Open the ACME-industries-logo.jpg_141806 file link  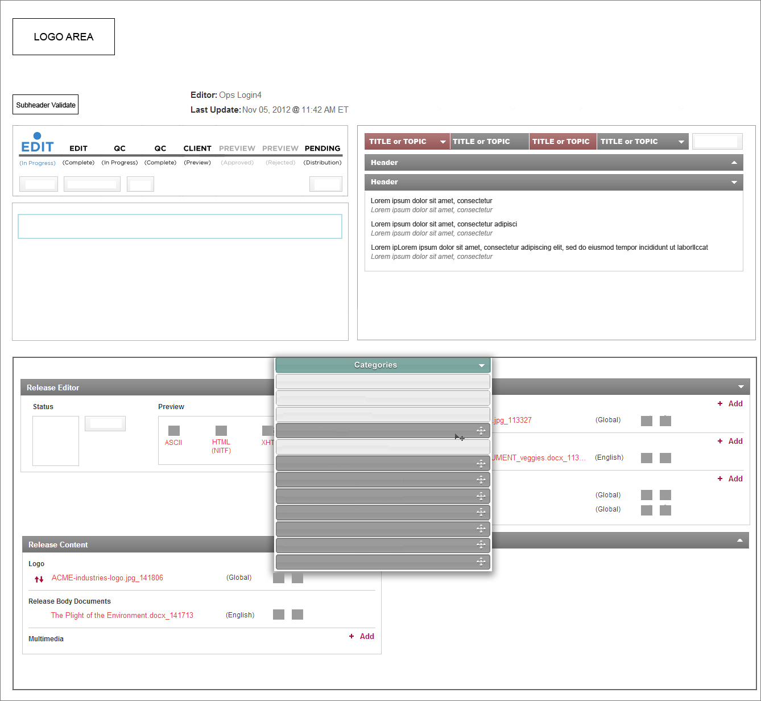click(107, 578)
